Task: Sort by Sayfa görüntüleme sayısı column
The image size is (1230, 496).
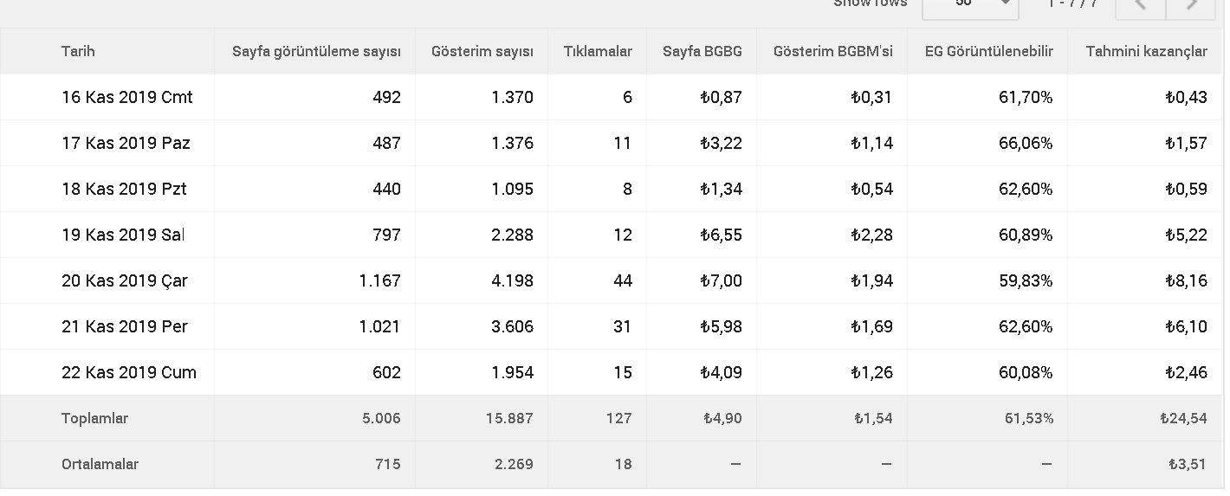Action: (316, 51)
